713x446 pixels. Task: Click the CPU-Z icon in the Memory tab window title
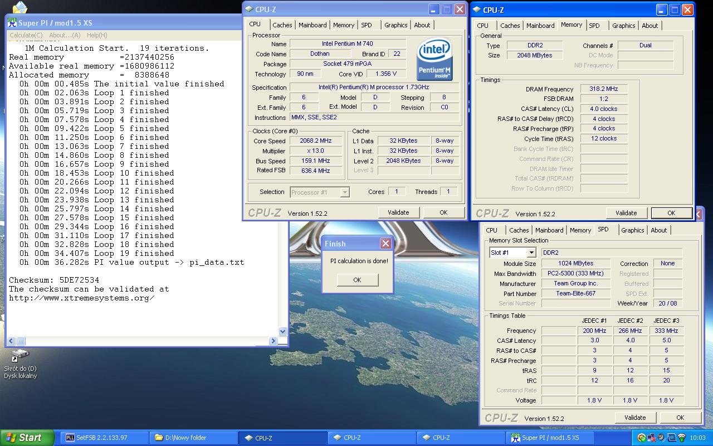pyautogui.click(x=477, y=10)
